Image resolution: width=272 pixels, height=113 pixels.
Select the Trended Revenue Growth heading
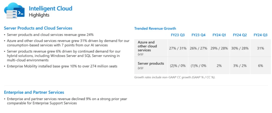tap(155, 28)
